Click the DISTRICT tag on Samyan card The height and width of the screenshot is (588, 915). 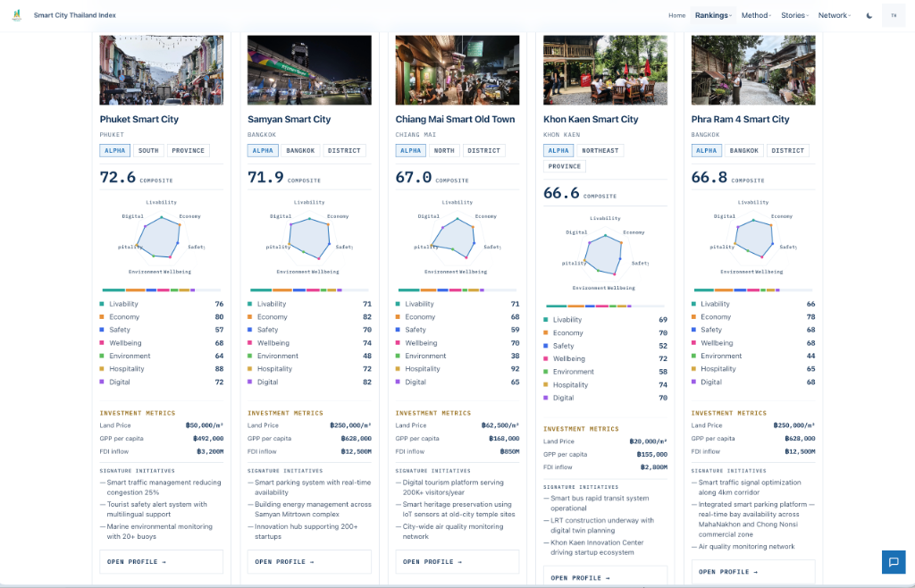click(344, 150)
